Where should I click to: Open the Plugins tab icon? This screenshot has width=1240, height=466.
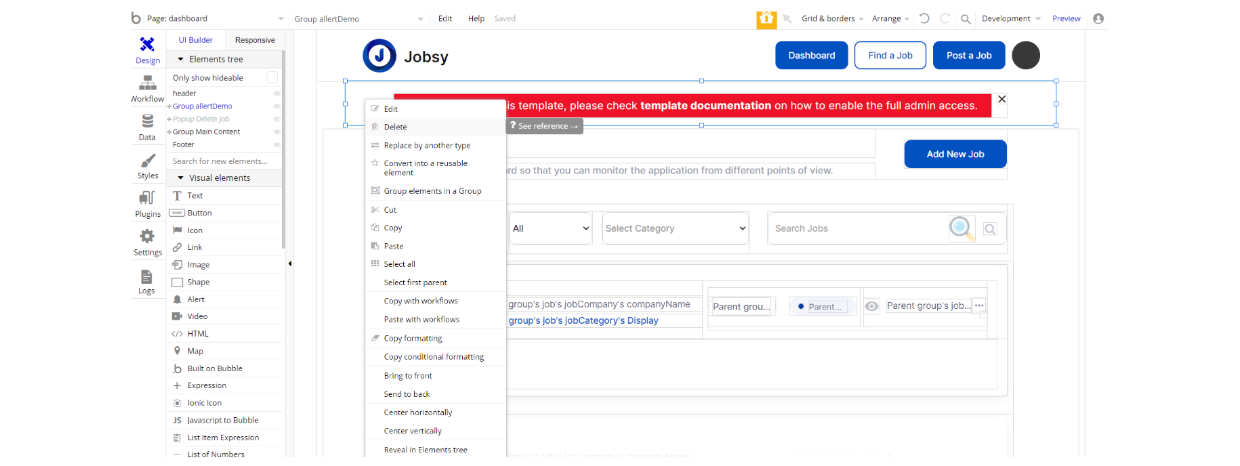[147, 198]
